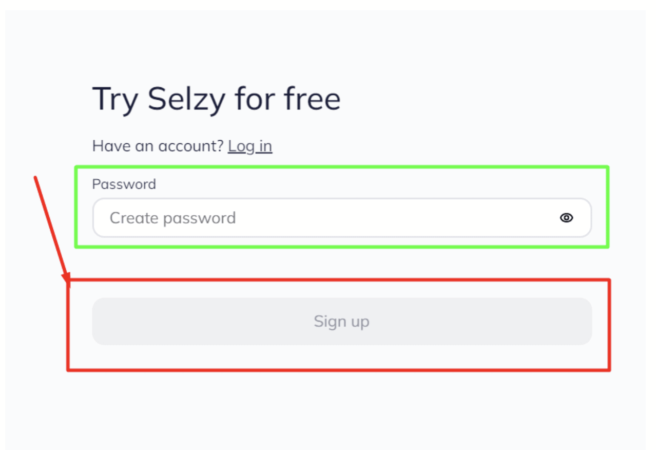Focus the password text box
656x450 pixels.
pos(329,218)
